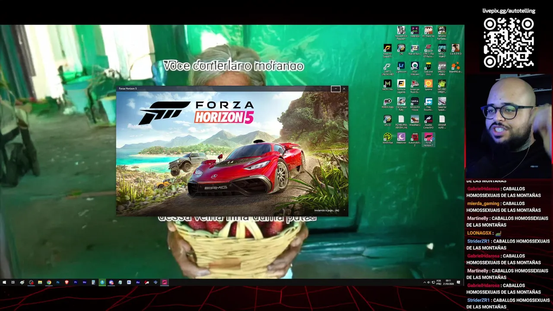553x311 pixels.
Task: Minimize the Forza Horizon 5 launcher window
Action: [x=336, y=89]
